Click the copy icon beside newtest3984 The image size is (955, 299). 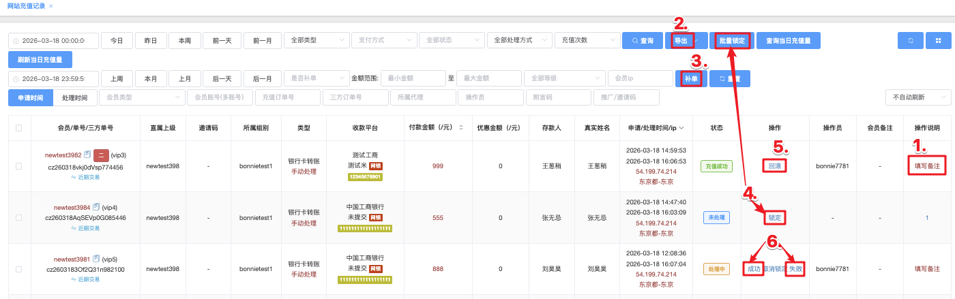pyautogui.click(x=96, y=206)
